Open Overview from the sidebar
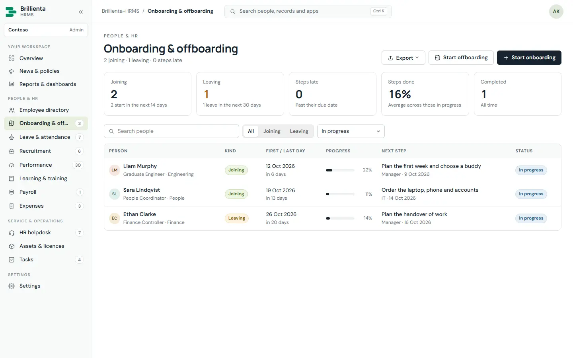Image resolution: width=573 pixels, height=358 pixels. 46,58
